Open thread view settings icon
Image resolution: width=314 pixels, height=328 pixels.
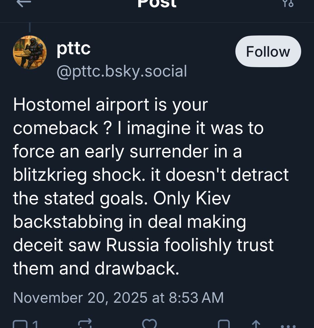point(288,3)
